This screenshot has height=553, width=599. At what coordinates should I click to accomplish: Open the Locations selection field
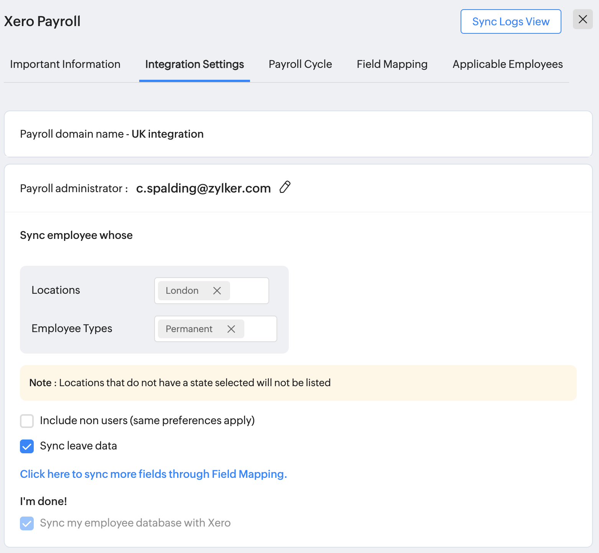[x=249, y=291]
